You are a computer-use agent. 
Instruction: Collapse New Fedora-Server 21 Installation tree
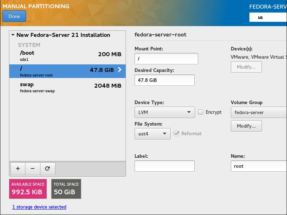click(13, 35)
